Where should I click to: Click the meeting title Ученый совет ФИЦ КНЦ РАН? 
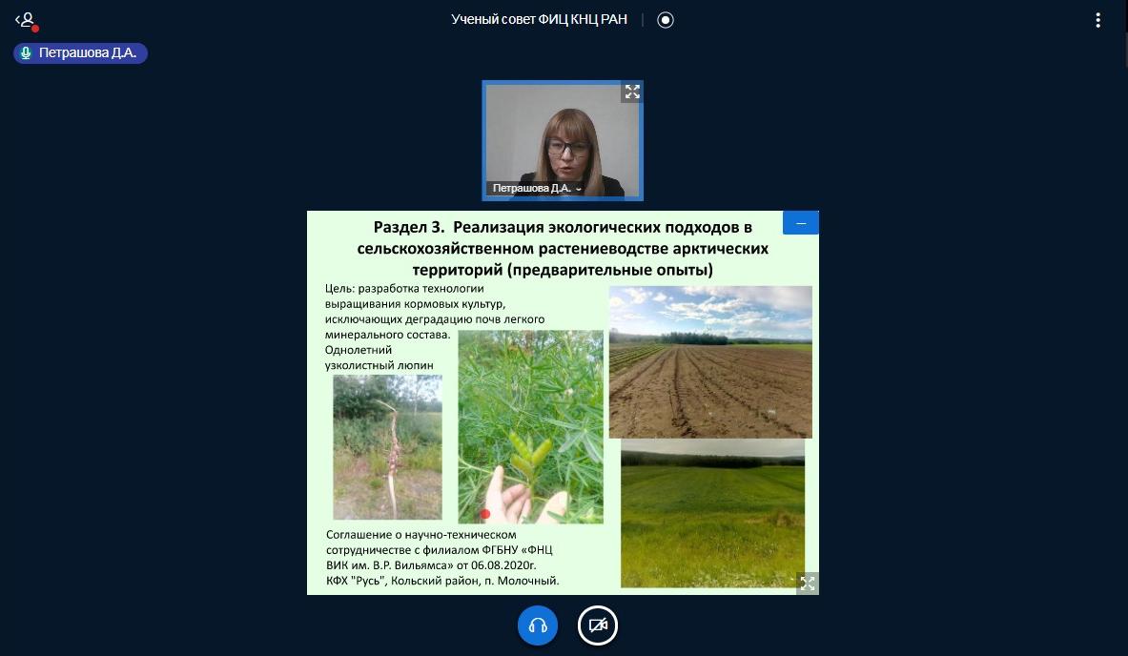pyautogui.click(x=540, y=20)
